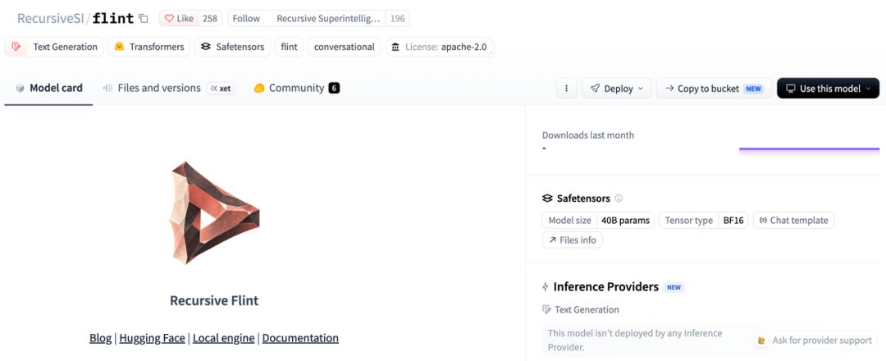Open the three-dot more options menu
This screenshot has height=361, width=886.
click(566, 88)
